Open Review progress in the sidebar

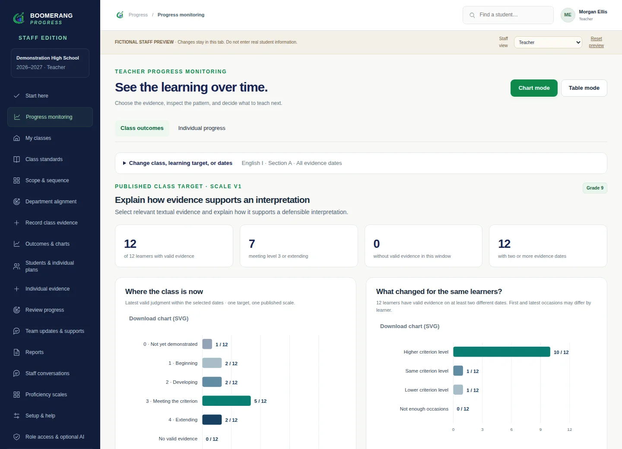point(50,310)
